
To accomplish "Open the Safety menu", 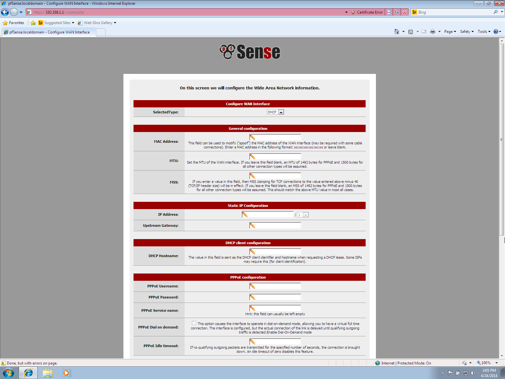I will coord(467,32).
